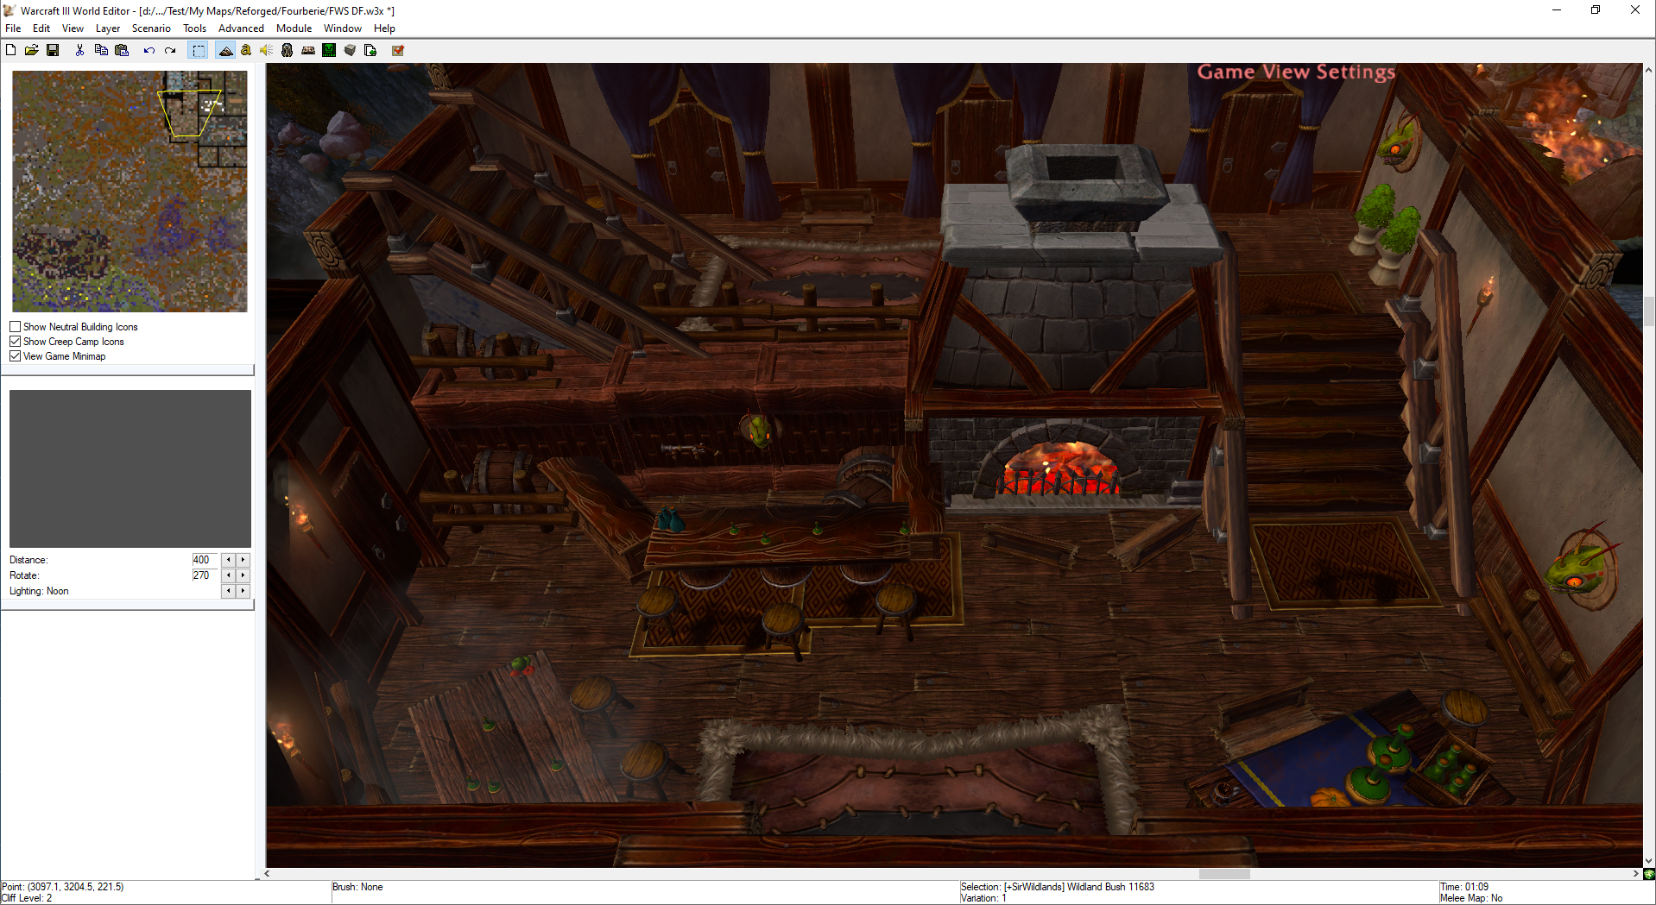Image resolution: width=1656 pixels, height=905 pixels.
Task: Click the Distance input field
Action: [x=205, y=560]
